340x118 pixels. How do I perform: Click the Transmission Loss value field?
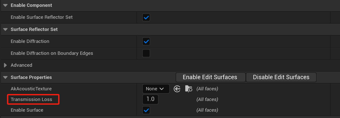tap(150, 99)
